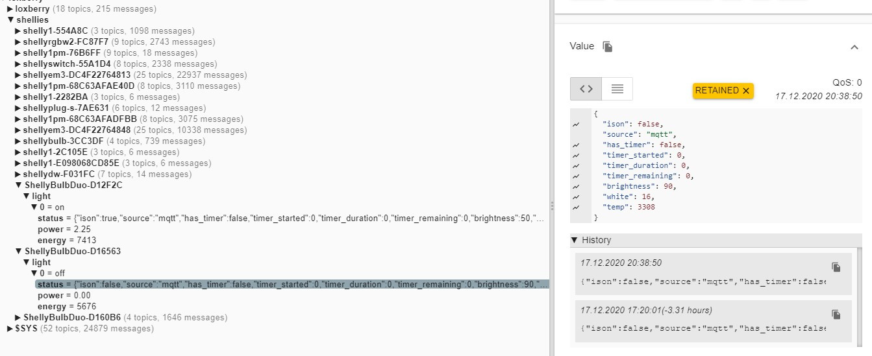Expand shelly1-E098068CD85E topic
The width and height of the screenshot is (872, 356).
point(18,163)
